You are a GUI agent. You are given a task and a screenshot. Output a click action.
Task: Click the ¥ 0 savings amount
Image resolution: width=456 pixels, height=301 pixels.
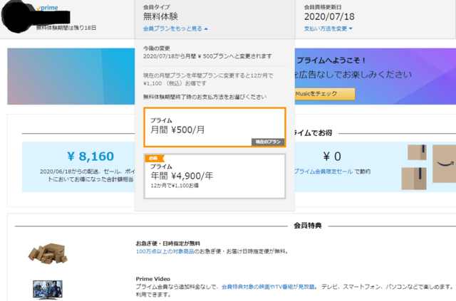332,157
